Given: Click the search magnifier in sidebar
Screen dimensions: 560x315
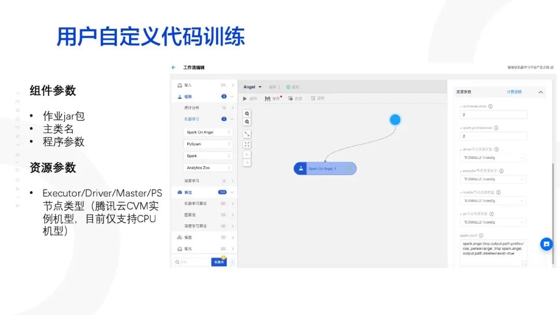Looking at the screenshot, I should [177, 262].
